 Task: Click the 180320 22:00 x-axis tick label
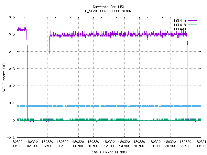pos(185,144)
